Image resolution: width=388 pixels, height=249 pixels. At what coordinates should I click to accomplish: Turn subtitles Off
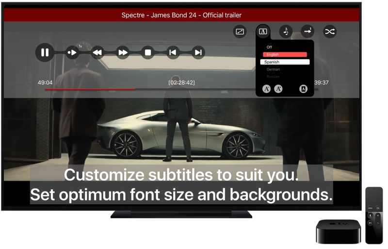tap(269, 47)
